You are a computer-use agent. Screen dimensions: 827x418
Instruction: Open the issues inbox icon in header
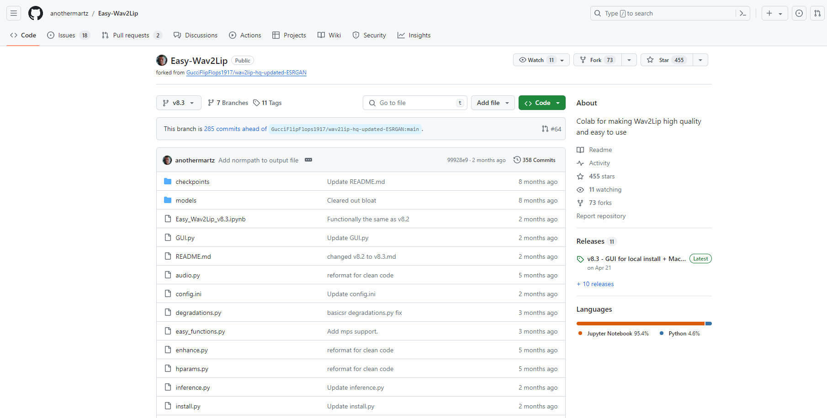pyautogui.click(x=799, y=13)
